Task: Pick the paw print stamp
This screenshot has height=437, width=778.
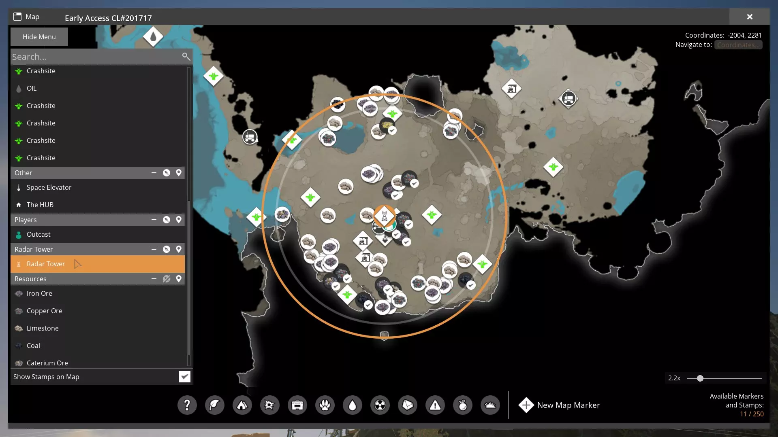Action: tap(325, 405)
